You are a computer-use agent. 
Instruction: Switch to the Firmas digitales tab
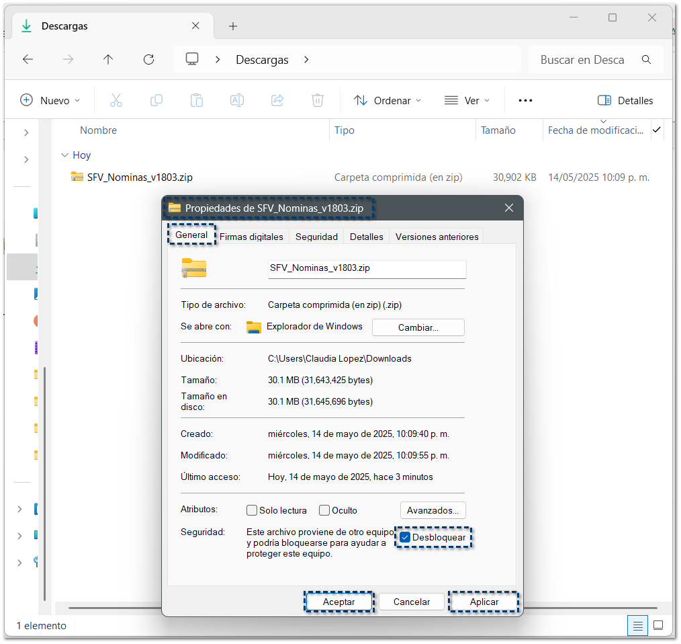251,237
